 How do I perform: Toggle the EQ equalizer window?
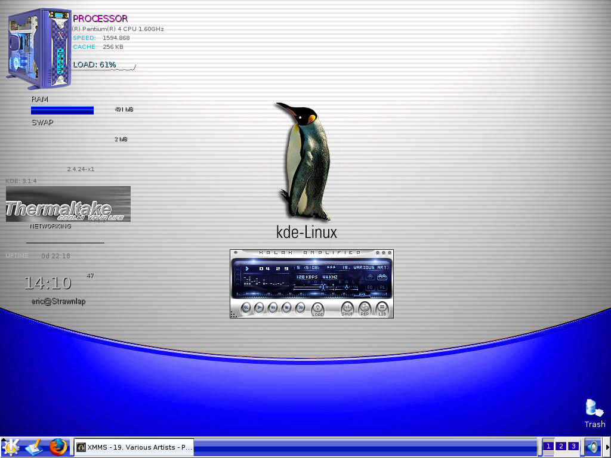coord(370,287)
